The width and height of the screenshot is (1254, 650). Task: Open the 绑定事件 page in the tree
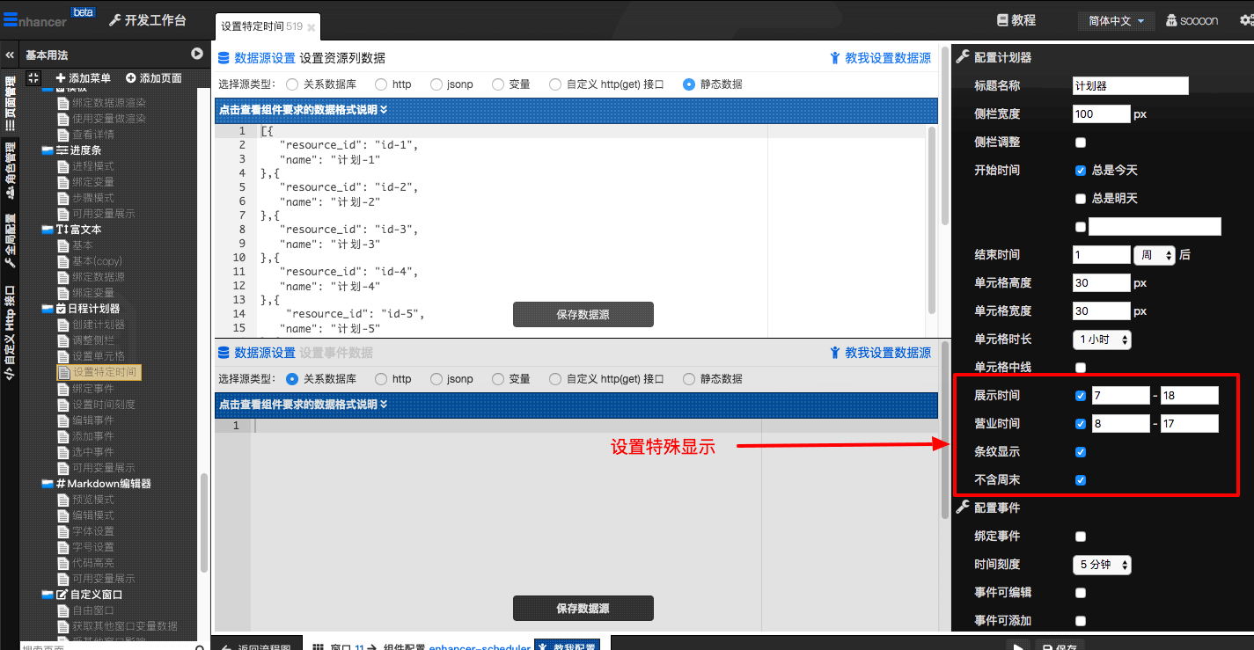point(92,389)
